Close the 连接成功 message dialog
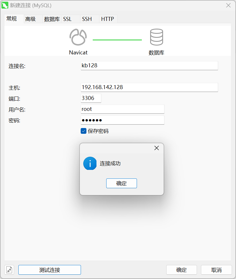Viewport: 236px width, 279px height. click(x=156, y=148)
